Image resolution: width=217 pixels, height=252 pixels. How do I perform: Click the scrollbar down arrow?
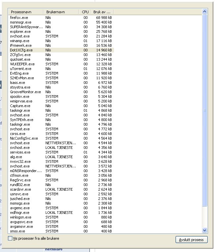click(x=204, y=230)
